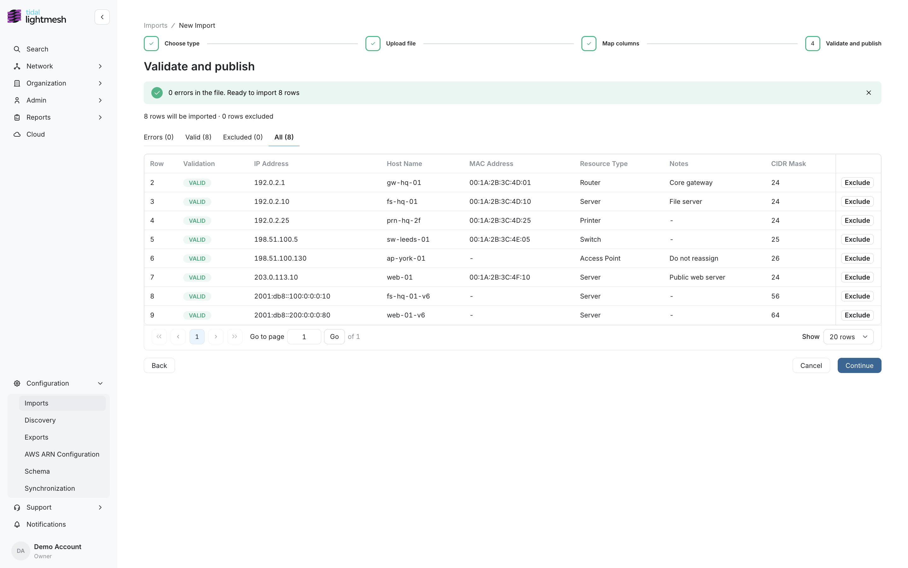The image size is (908, 568).
Task: Go to next page arrow
Action: tap(216, 337)
